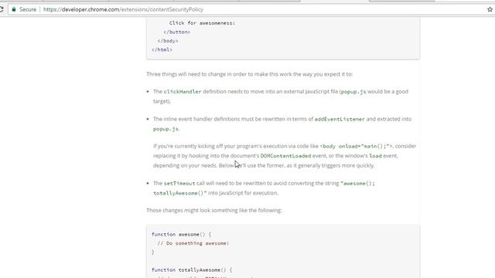Click the 'clickHandler' code text
This screenshot has height=278, width=495.
[x=183, y=92]
